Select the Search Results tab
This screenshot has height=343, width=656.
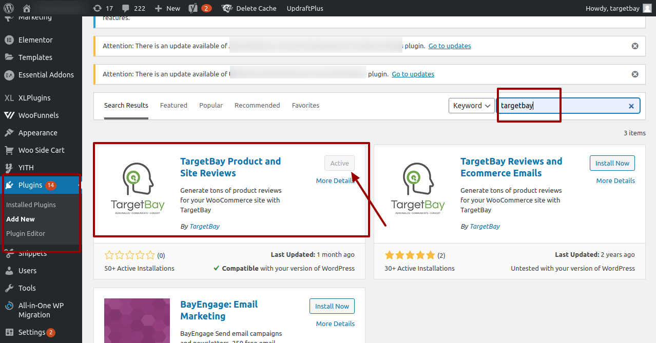coord(126,106)
